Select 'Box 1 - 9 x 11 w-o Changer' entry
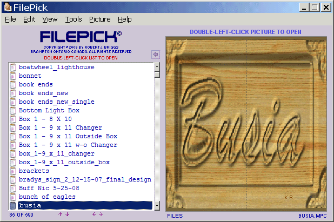 (x=68, y=145)
